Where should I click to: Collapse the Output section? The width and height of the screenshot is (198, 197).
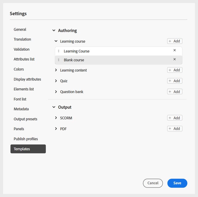54,107
